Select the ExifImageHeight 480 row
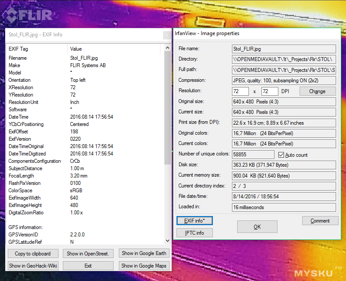The height and width of the screenshot is (281, 346). tap(85, 205)
